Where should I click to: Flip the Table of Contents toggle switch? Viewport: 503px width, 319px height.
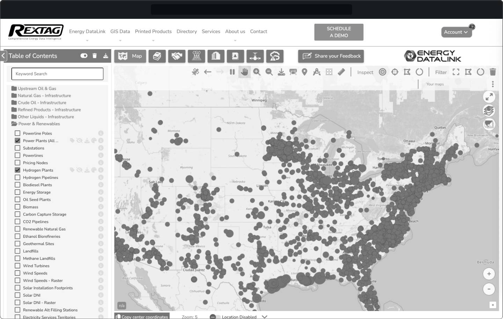[x=84, y=56]
